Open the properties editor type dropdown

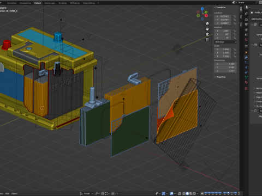tap(248, 7)
